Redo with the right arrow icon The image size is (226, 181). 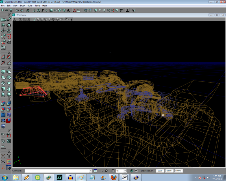21,10
